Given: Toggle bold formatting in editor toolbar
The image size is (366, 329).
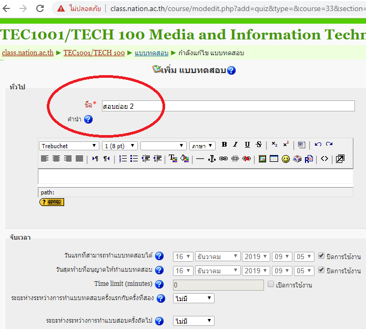Looking at the screenshot, I should pyautogui.click(x=225, y=145).
